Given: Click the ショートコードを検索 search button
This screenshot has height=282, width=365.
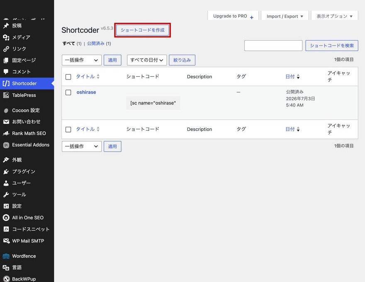Looking at the screenshot, I should tap(332, 46).
